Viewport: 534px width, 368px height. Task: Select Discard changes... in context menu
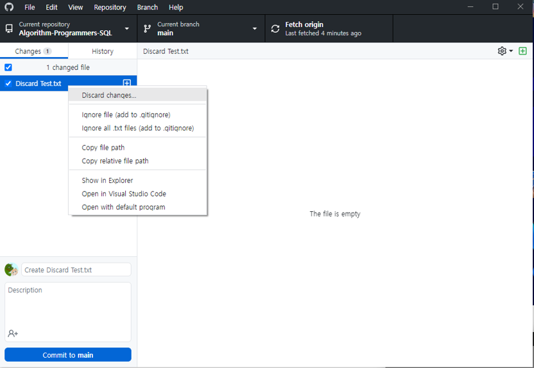pos(137,95)
